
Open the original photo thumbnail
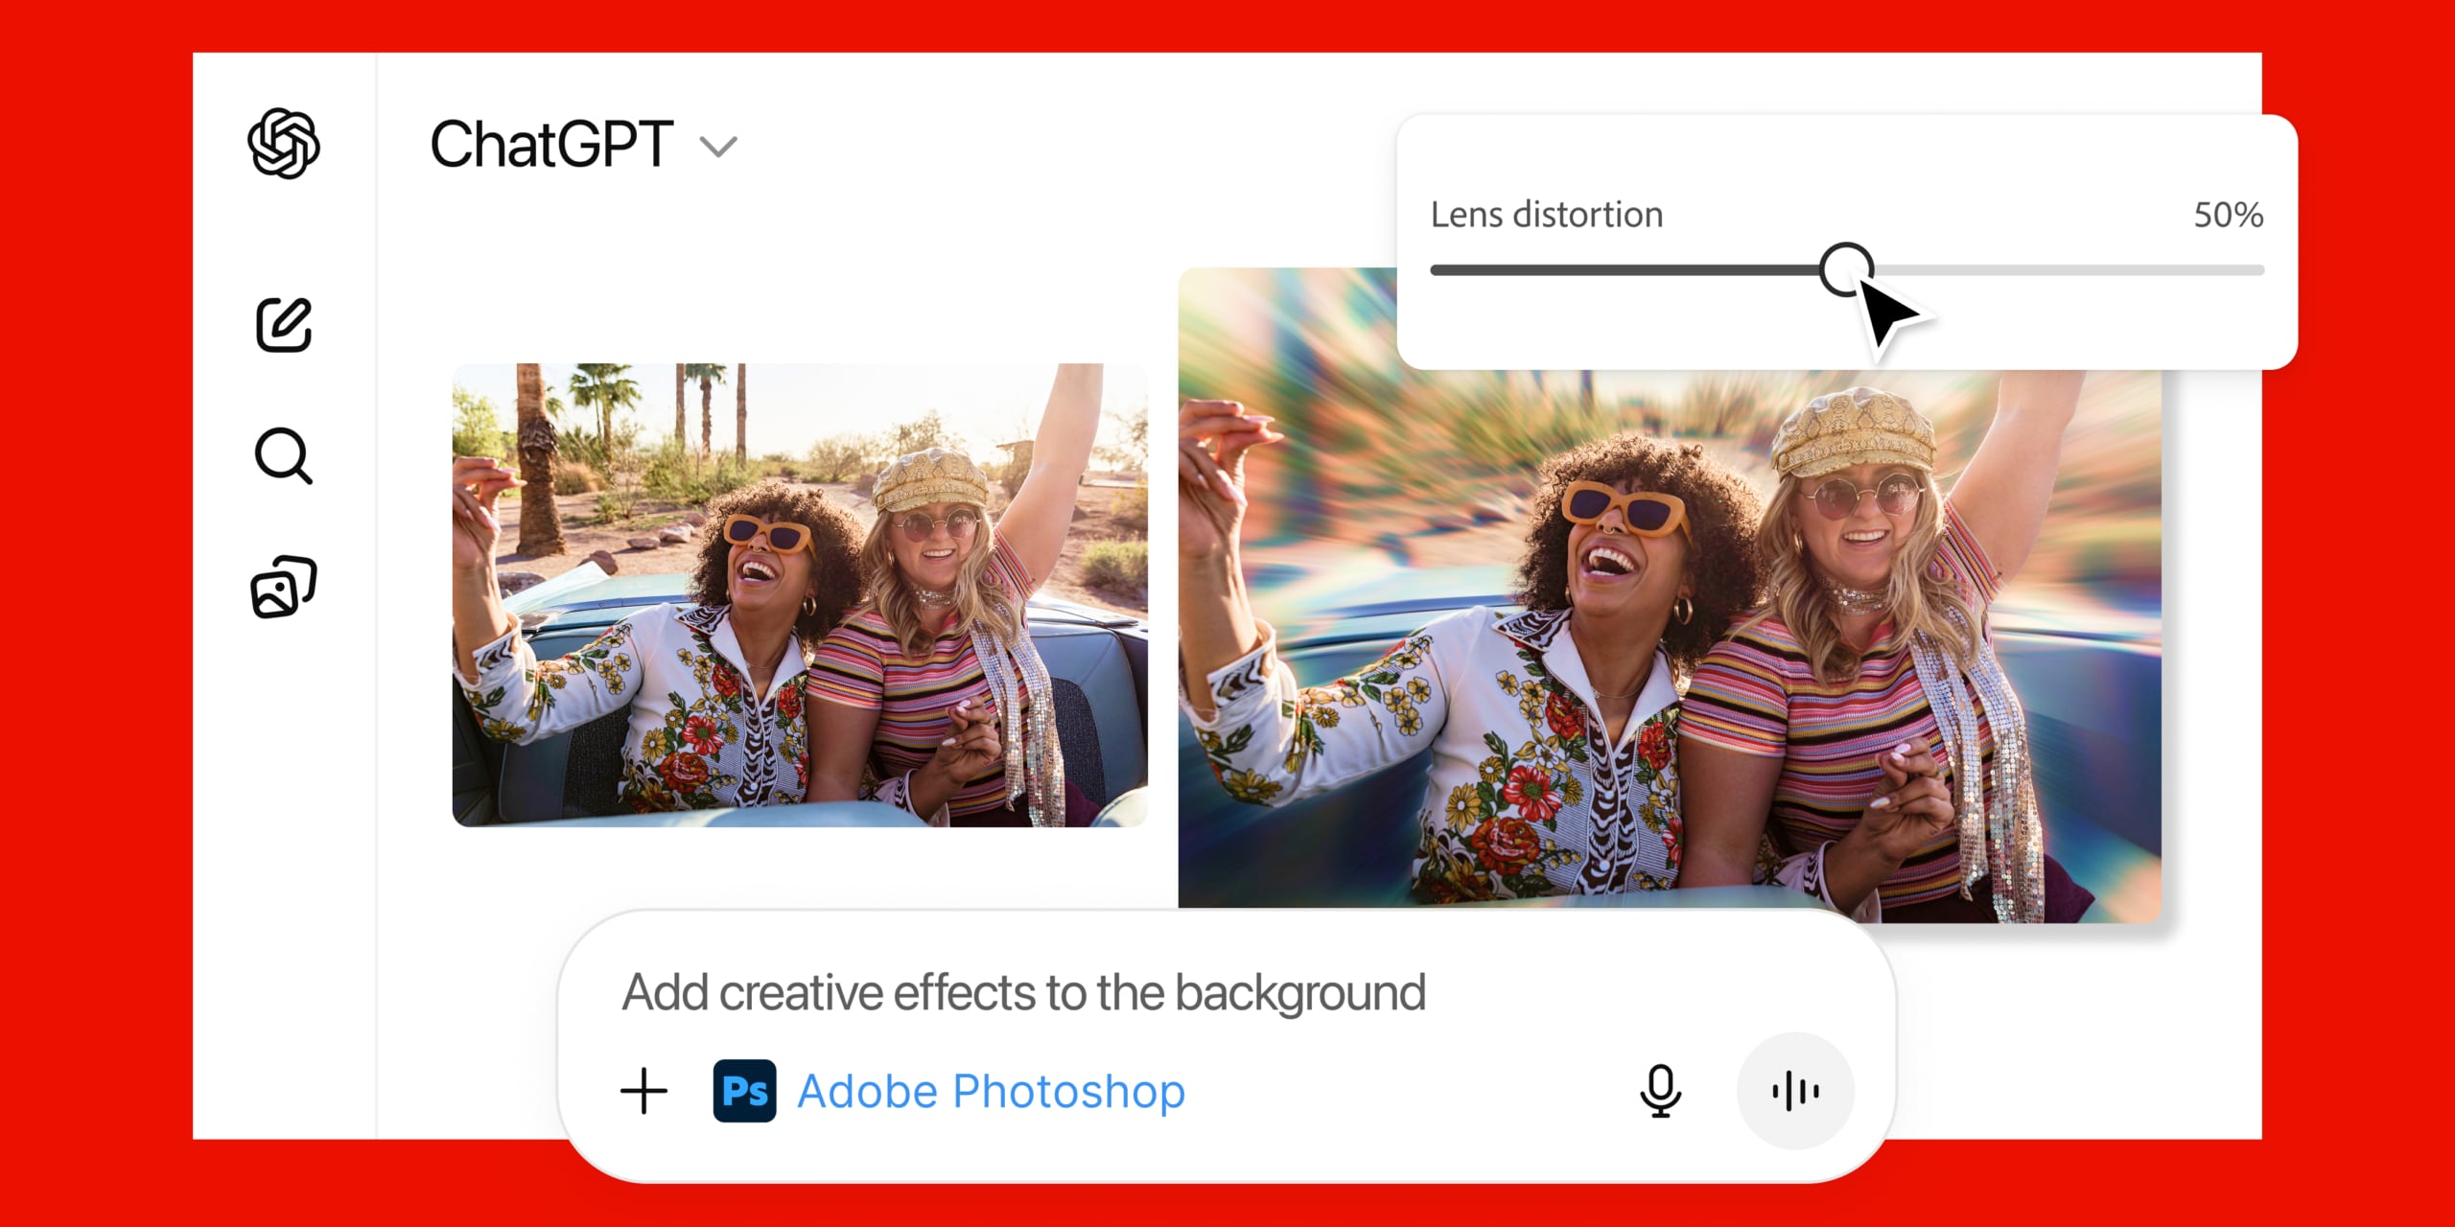click(799, 594)
